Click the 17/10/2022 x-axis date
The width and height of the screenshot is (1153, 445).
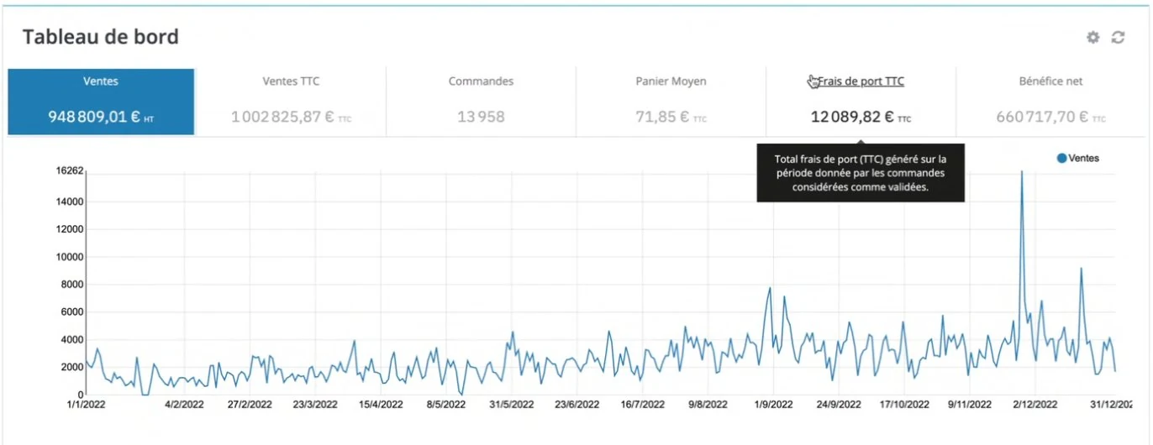click(x=904, y=404)
